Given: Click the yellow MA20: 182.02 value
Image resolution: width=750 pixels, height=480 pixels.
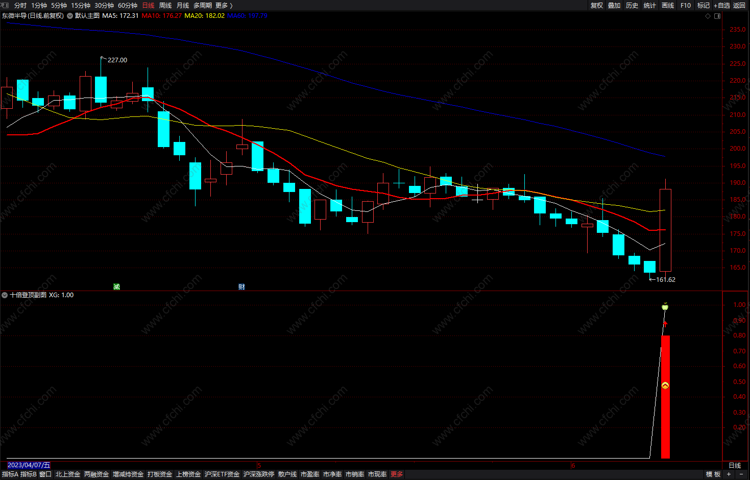Looking at the screenshot, I should [x=204, y=16].
